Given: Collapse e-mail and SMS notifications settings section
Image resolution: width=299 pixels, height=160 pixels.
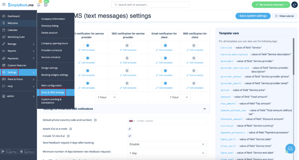Looking at the screenshot, I should click(x=204, y=109).
